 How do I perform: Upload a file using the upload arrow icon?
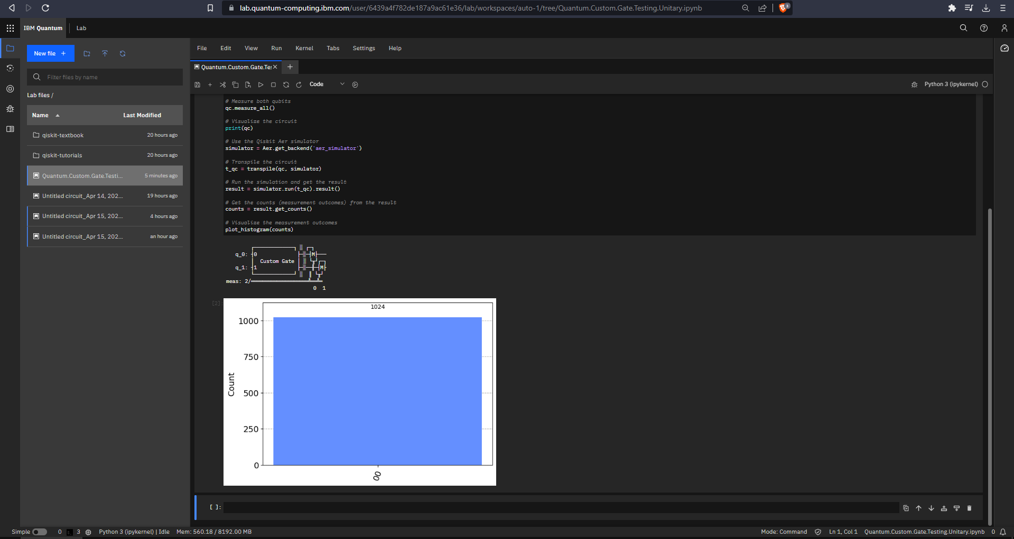pos(105,53)
